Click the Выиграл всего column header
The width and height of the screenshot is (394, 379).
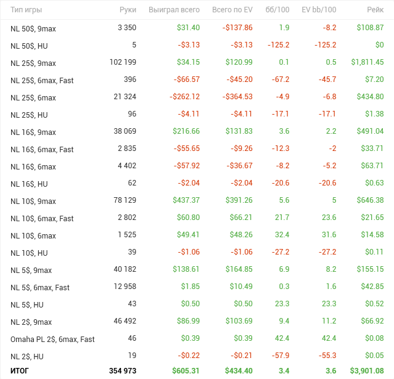point(174,10)
